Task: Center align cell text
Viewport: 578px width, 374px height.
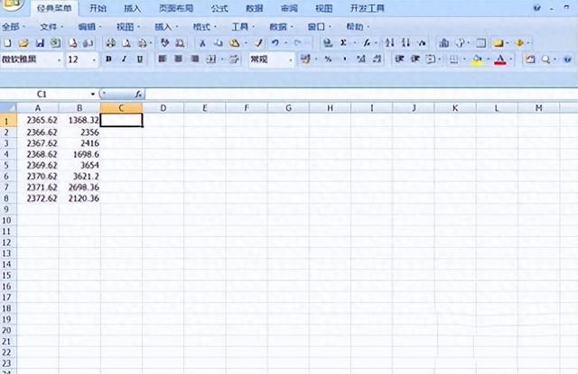Action: pyautogui.click(x=179, y=59)
